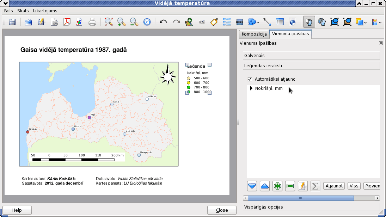The height and width of the screenshot is (217, 386).
Task: Export composition as SVG
Action: coord(79,22)
